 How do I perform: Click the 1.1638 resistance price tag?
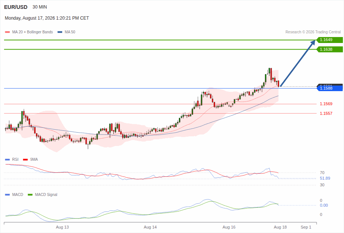click(x=330, y=49)
